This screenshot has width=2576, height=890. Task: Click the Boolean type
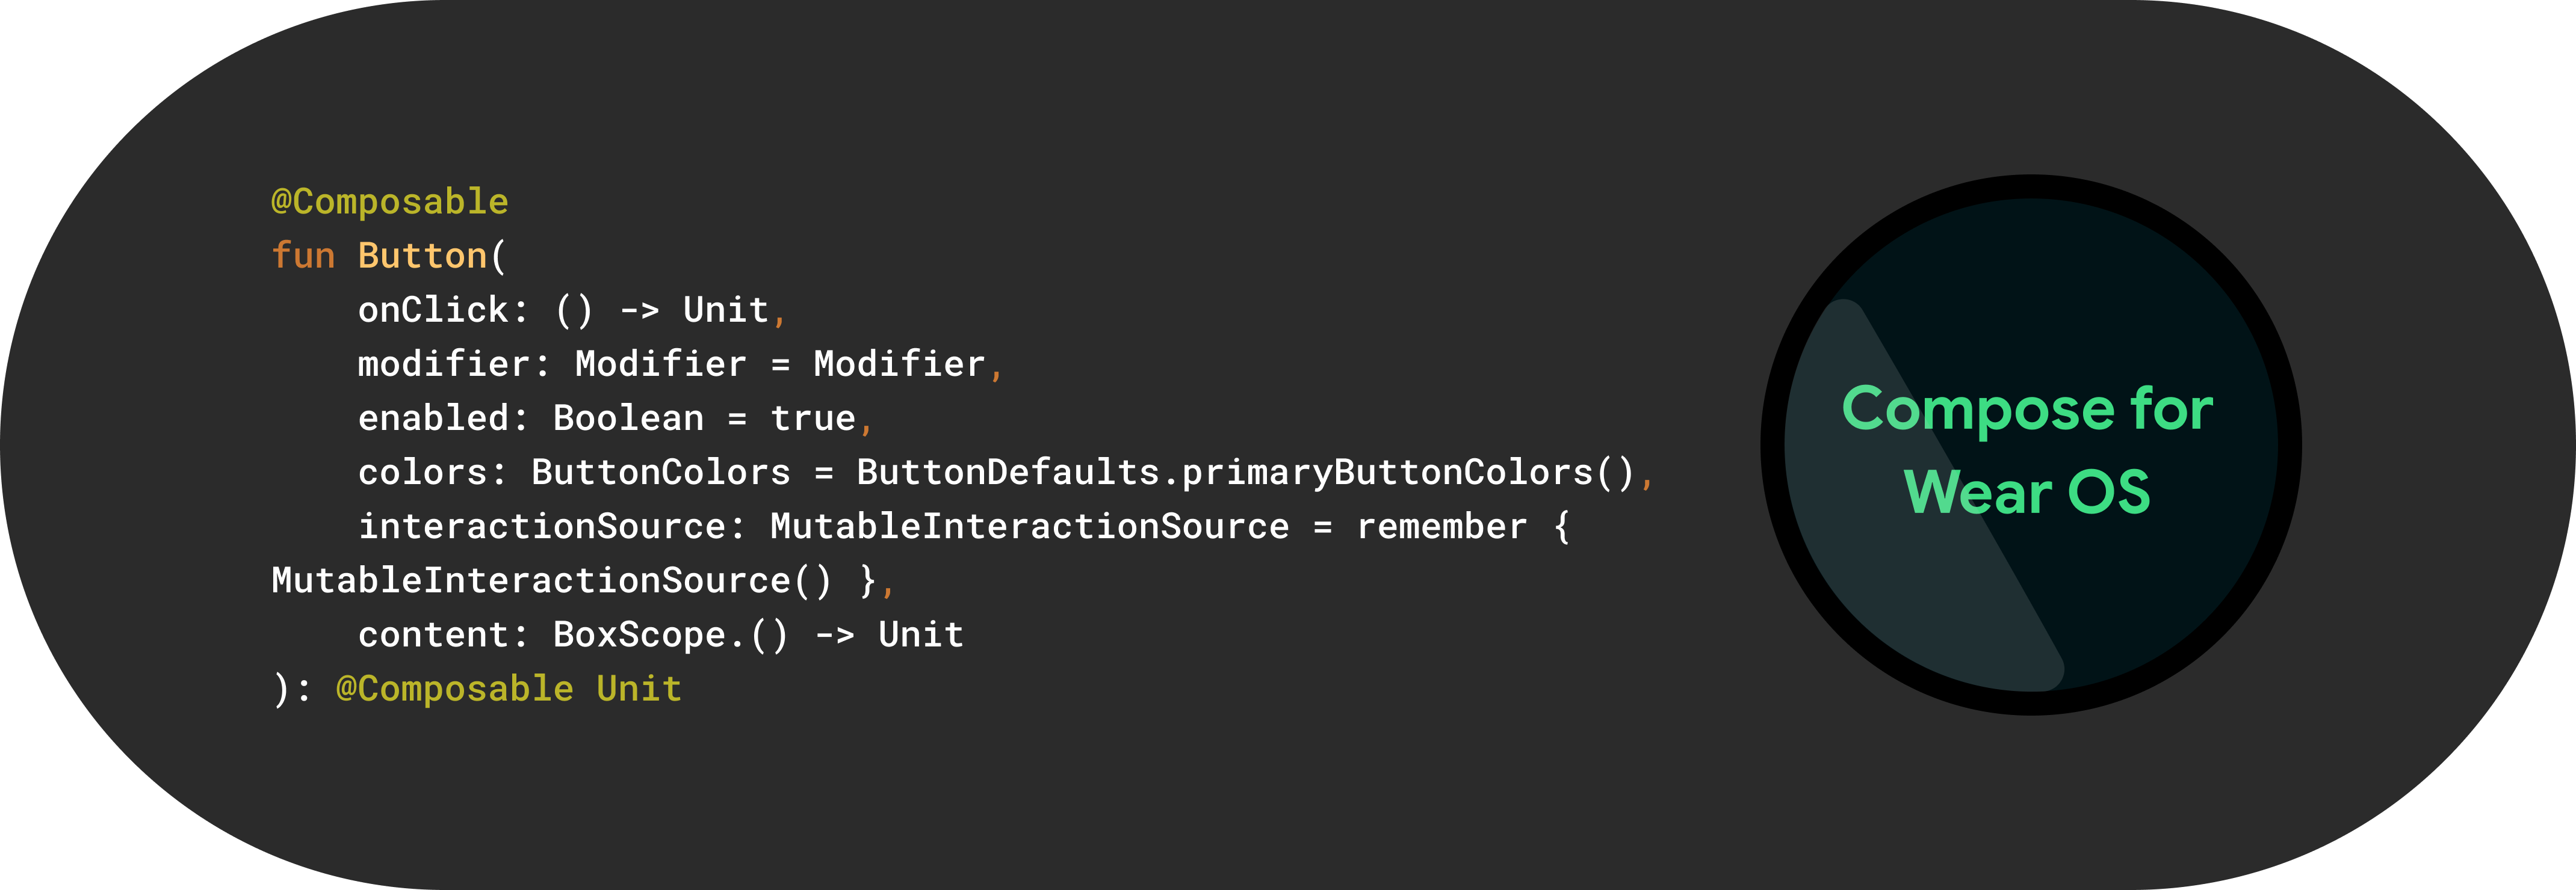(x=628, y=417)
